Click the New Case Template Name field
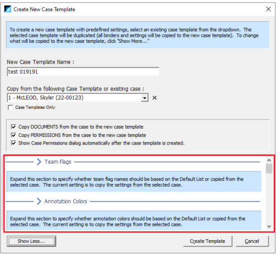 tap(83, 71)
